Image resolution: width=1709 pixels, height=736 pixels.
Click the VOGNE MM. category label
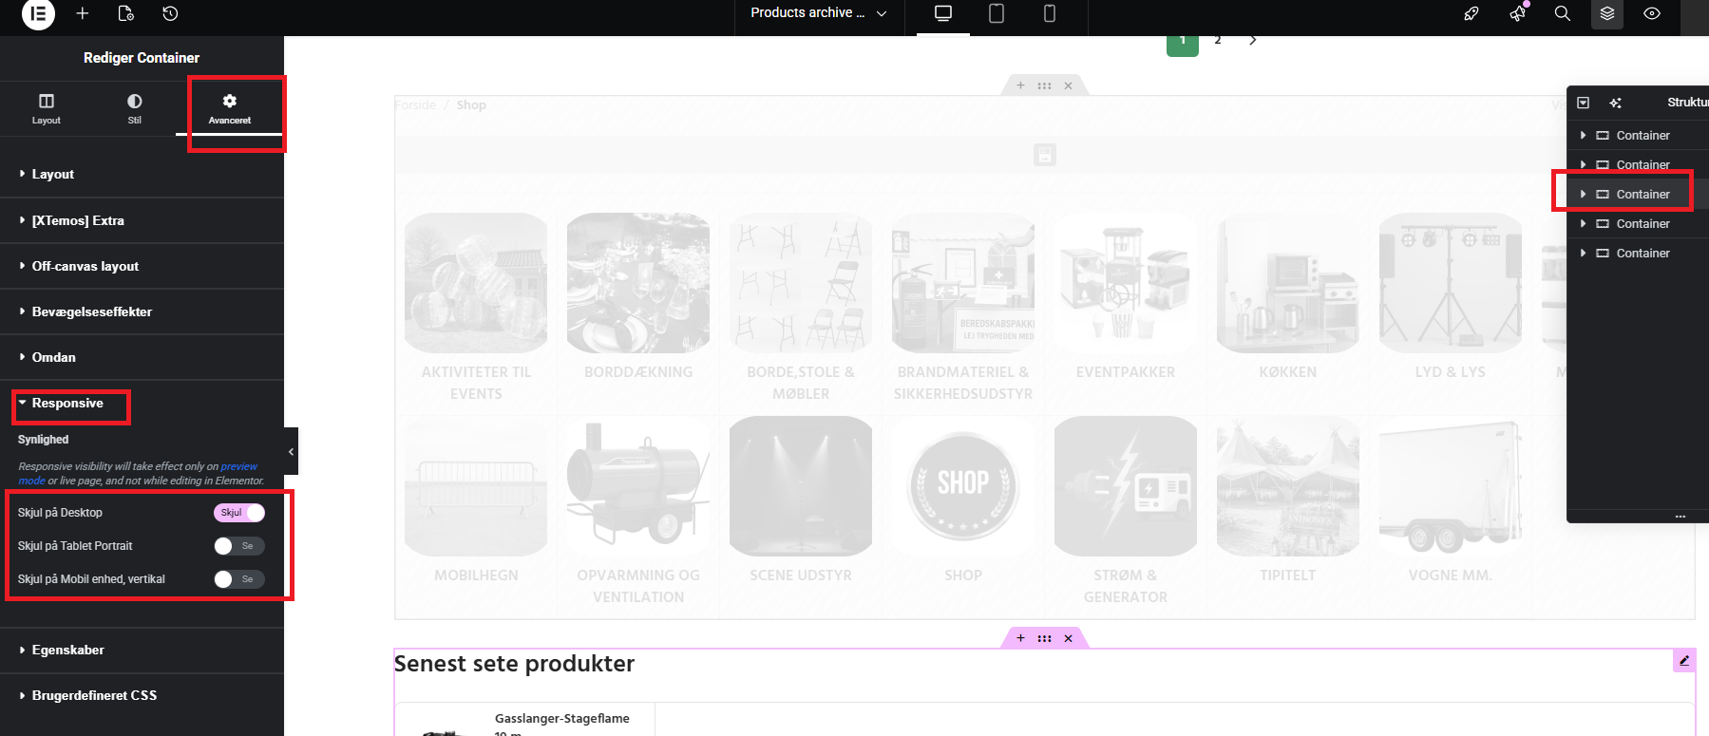(1450, 576)
